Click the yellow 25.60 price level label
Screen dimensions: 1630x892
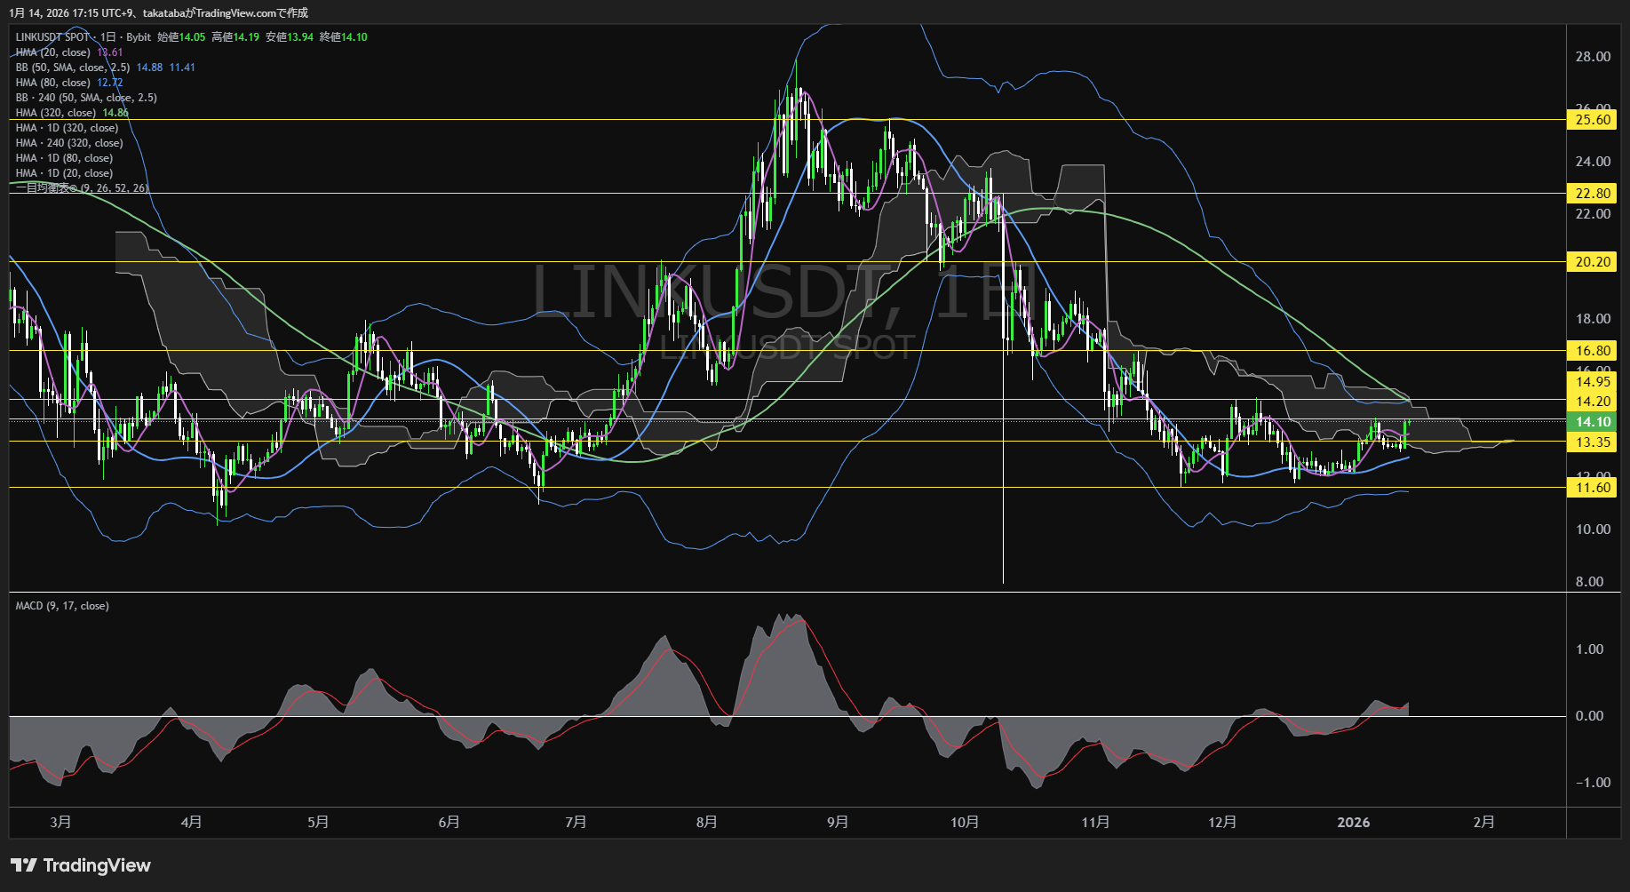point(1592,120)
